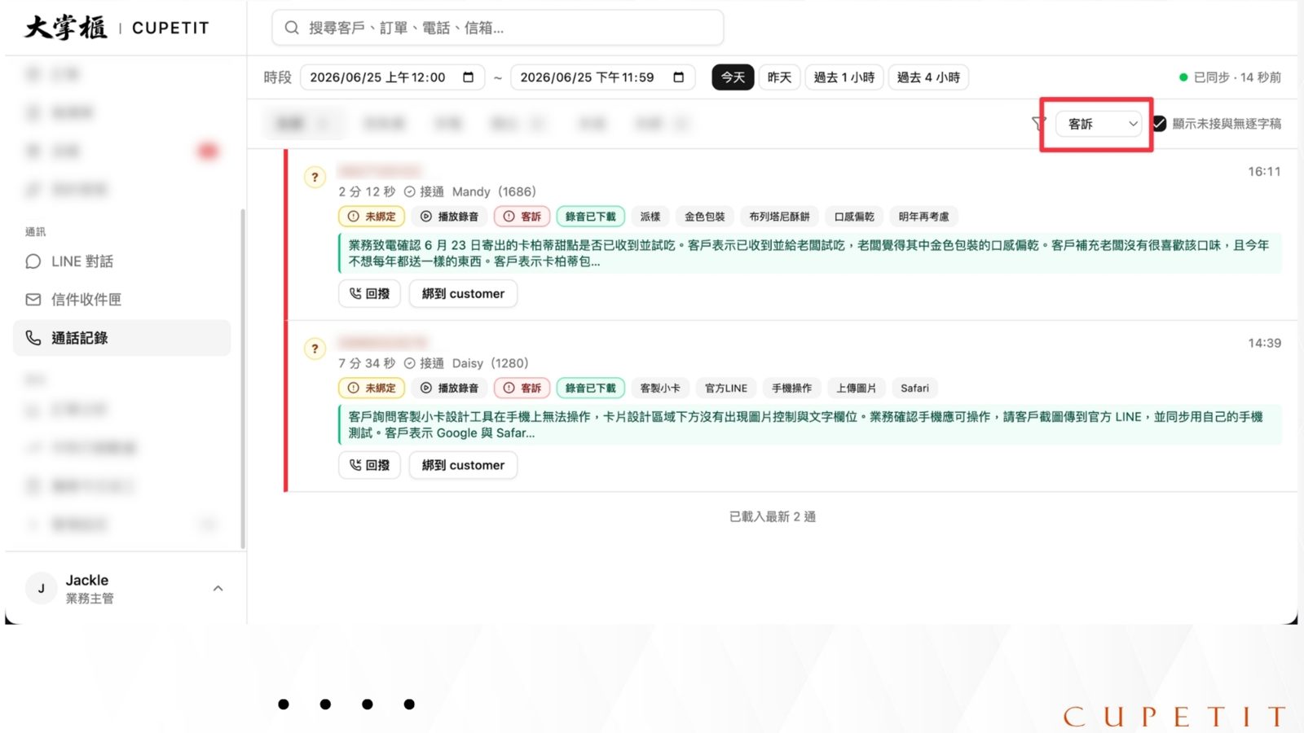Viewport: 1304px width, 733px height.
Task: Click 客訴 tag on Daisy call
Action: 522,388
